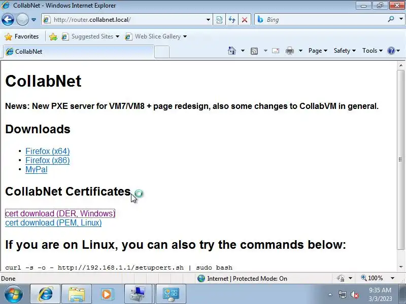Click the 100% zoom level button
The height and width of the screenshot is (304, 406).
pos(372,278)
